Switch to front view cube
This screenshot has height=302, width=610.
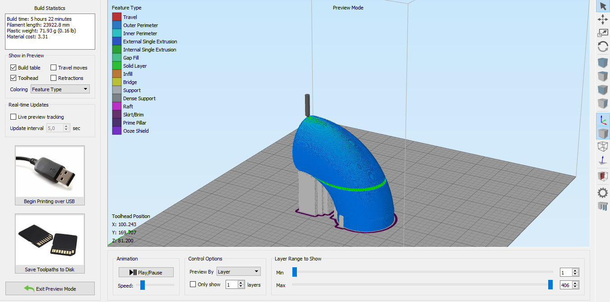(x=603, y=90)
